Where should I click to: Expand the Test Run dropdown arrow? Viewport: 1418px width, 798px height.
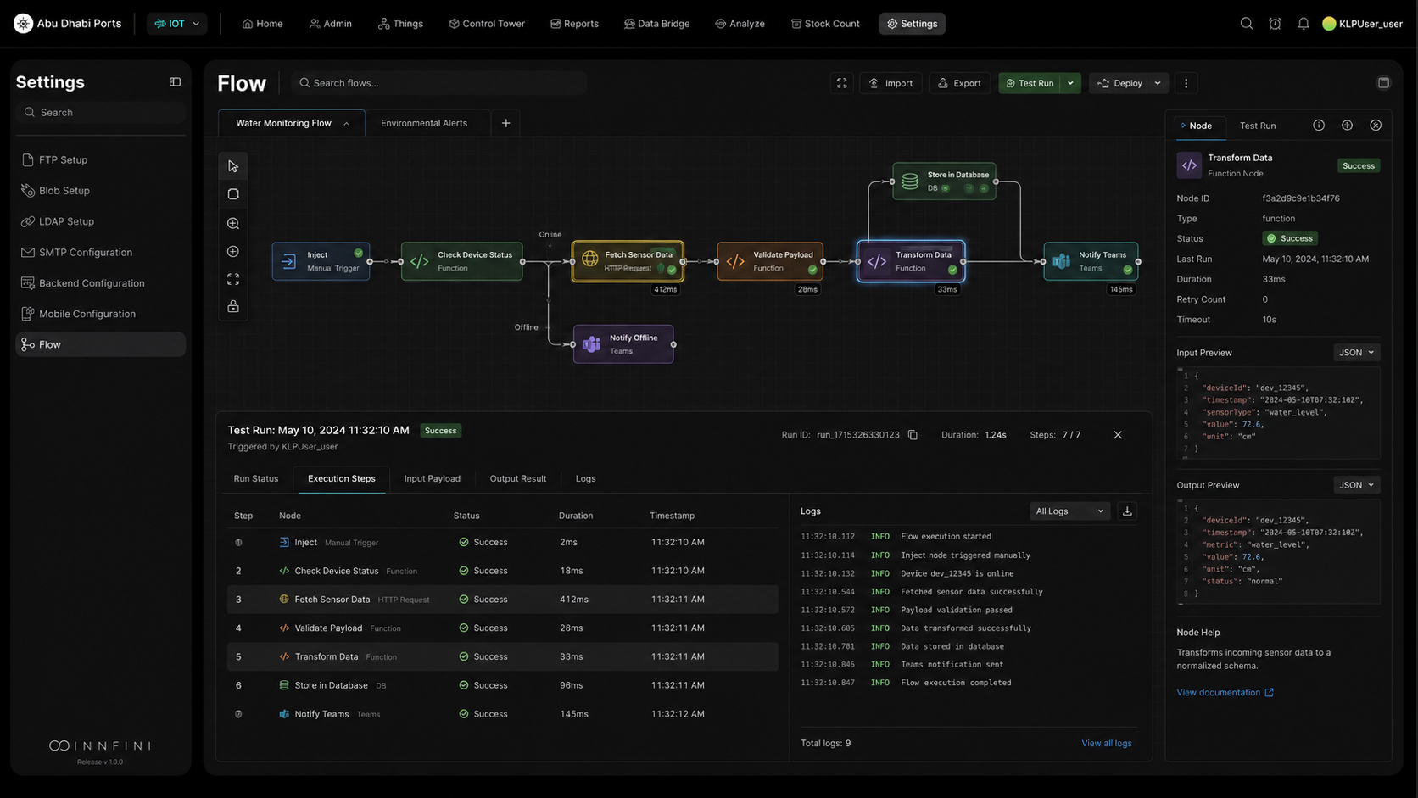[1070, 83]
